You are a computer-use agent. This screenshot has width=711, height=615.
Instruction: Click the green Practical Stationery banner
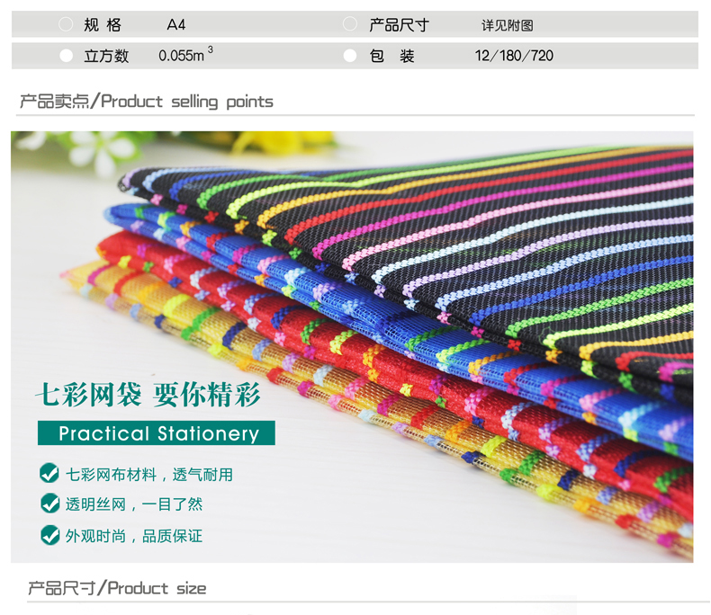pos(157,433)
